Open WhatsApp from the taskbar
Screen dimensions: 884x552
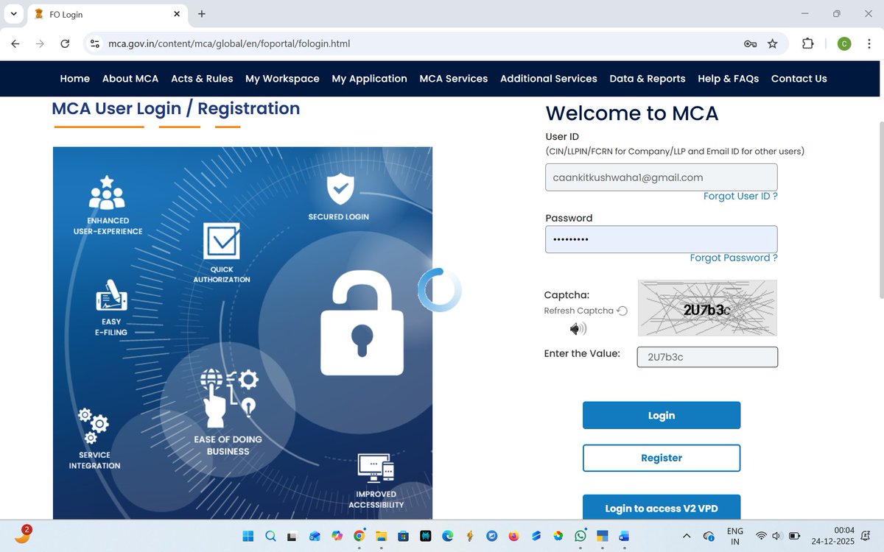[580, 536]
